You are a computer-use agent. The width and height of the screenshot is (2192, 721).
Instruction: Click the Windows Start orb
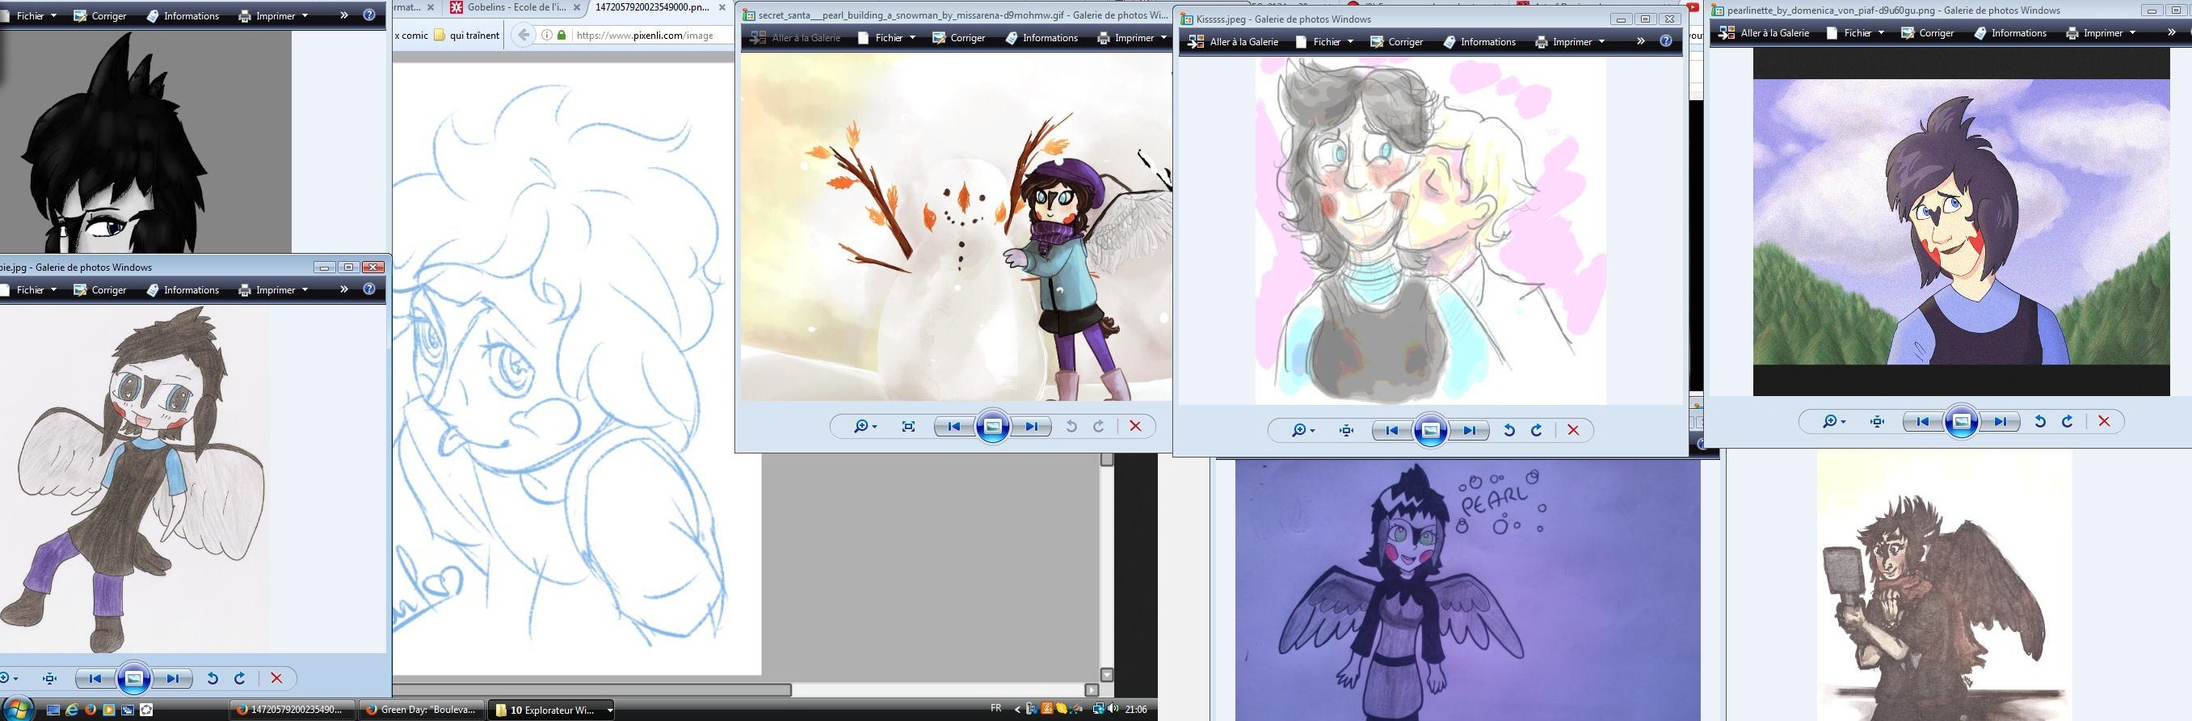(x=18, y=708)
